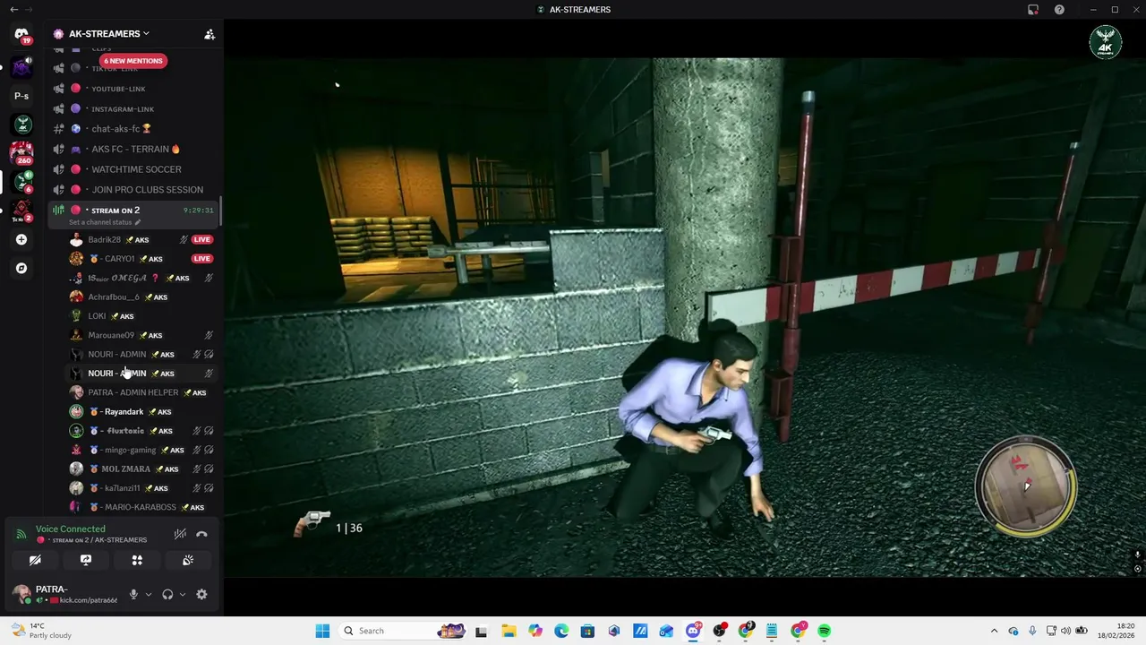Open weather widget Partly cloudy
This screenshot has height=645, width=1146.
coord(40,631)
